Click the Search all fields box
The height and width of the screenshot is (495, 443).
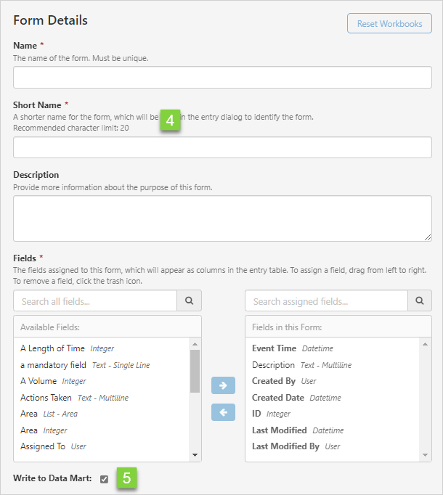(x=95, y=300)
